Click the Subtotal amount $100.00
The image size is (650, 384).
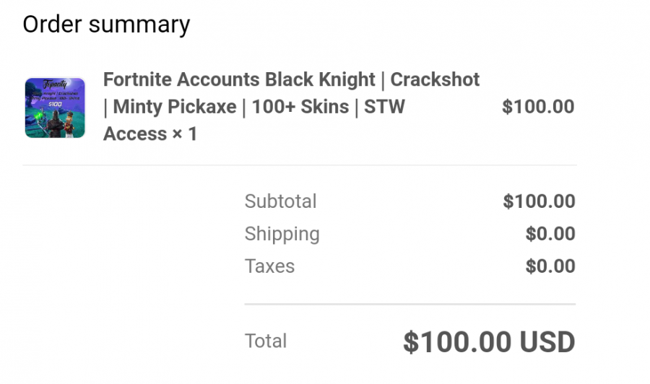539,201
